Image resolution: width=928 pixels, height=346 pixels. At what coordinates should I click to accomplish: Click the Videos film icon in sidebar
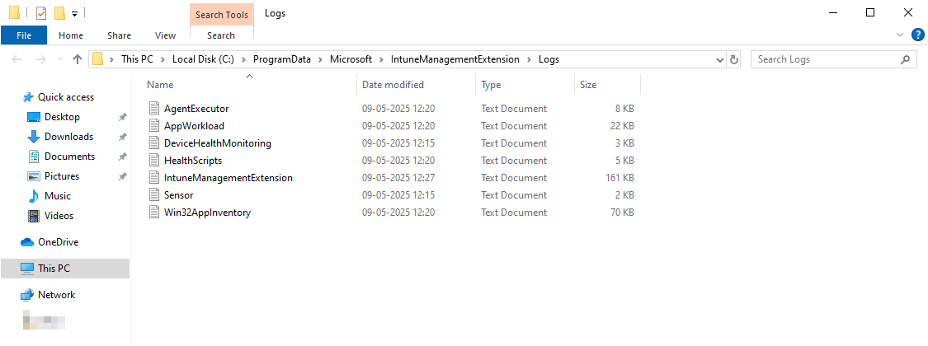(x=34, y=216)
